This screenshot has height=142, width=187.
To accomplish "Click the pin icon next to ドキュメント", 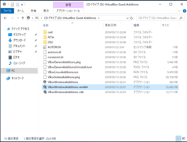I will (36, 46).
